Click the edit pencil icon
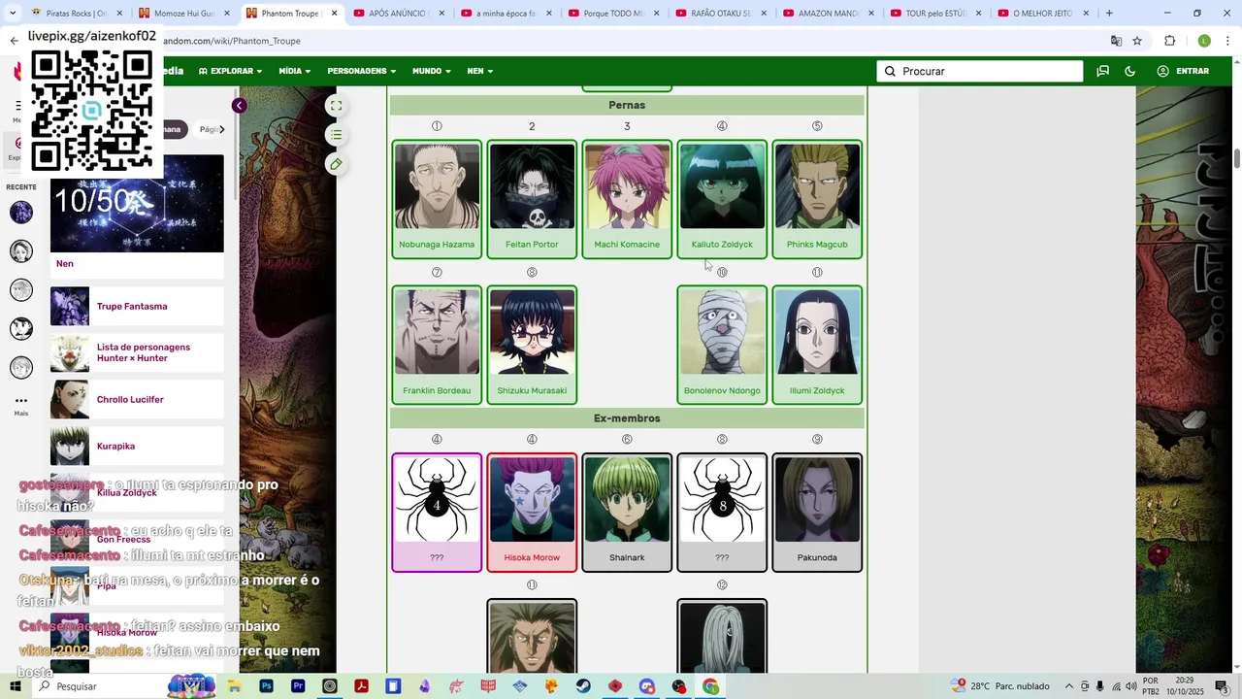The width and height of the screenshot is (1242, 699). pyautogui.click(x=336, y=164)
